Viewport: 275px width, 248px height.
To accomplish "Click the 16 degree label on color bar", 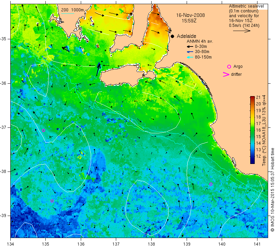I will coord(258,130).
